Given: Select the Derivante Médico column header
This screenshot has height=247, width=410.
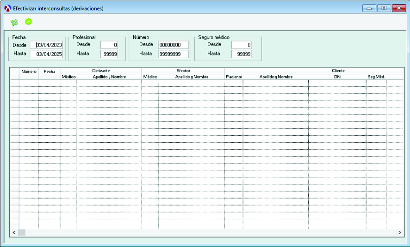Looking at the screenshot, I should pos(68,77).
